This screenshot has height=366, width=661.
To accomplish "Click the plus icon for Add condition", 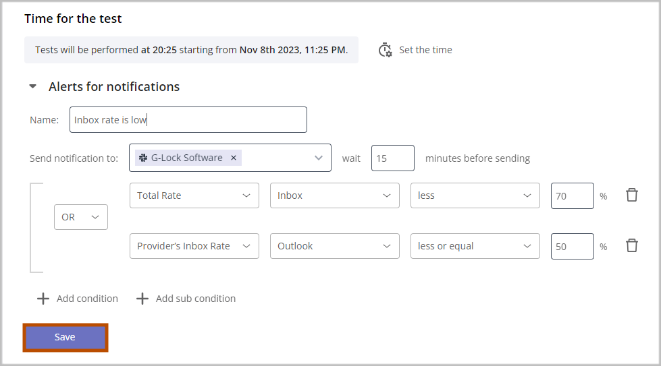I will (x=43, y=299).
